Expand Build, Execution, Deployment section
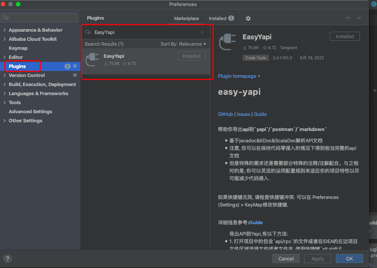 point(5,84)
